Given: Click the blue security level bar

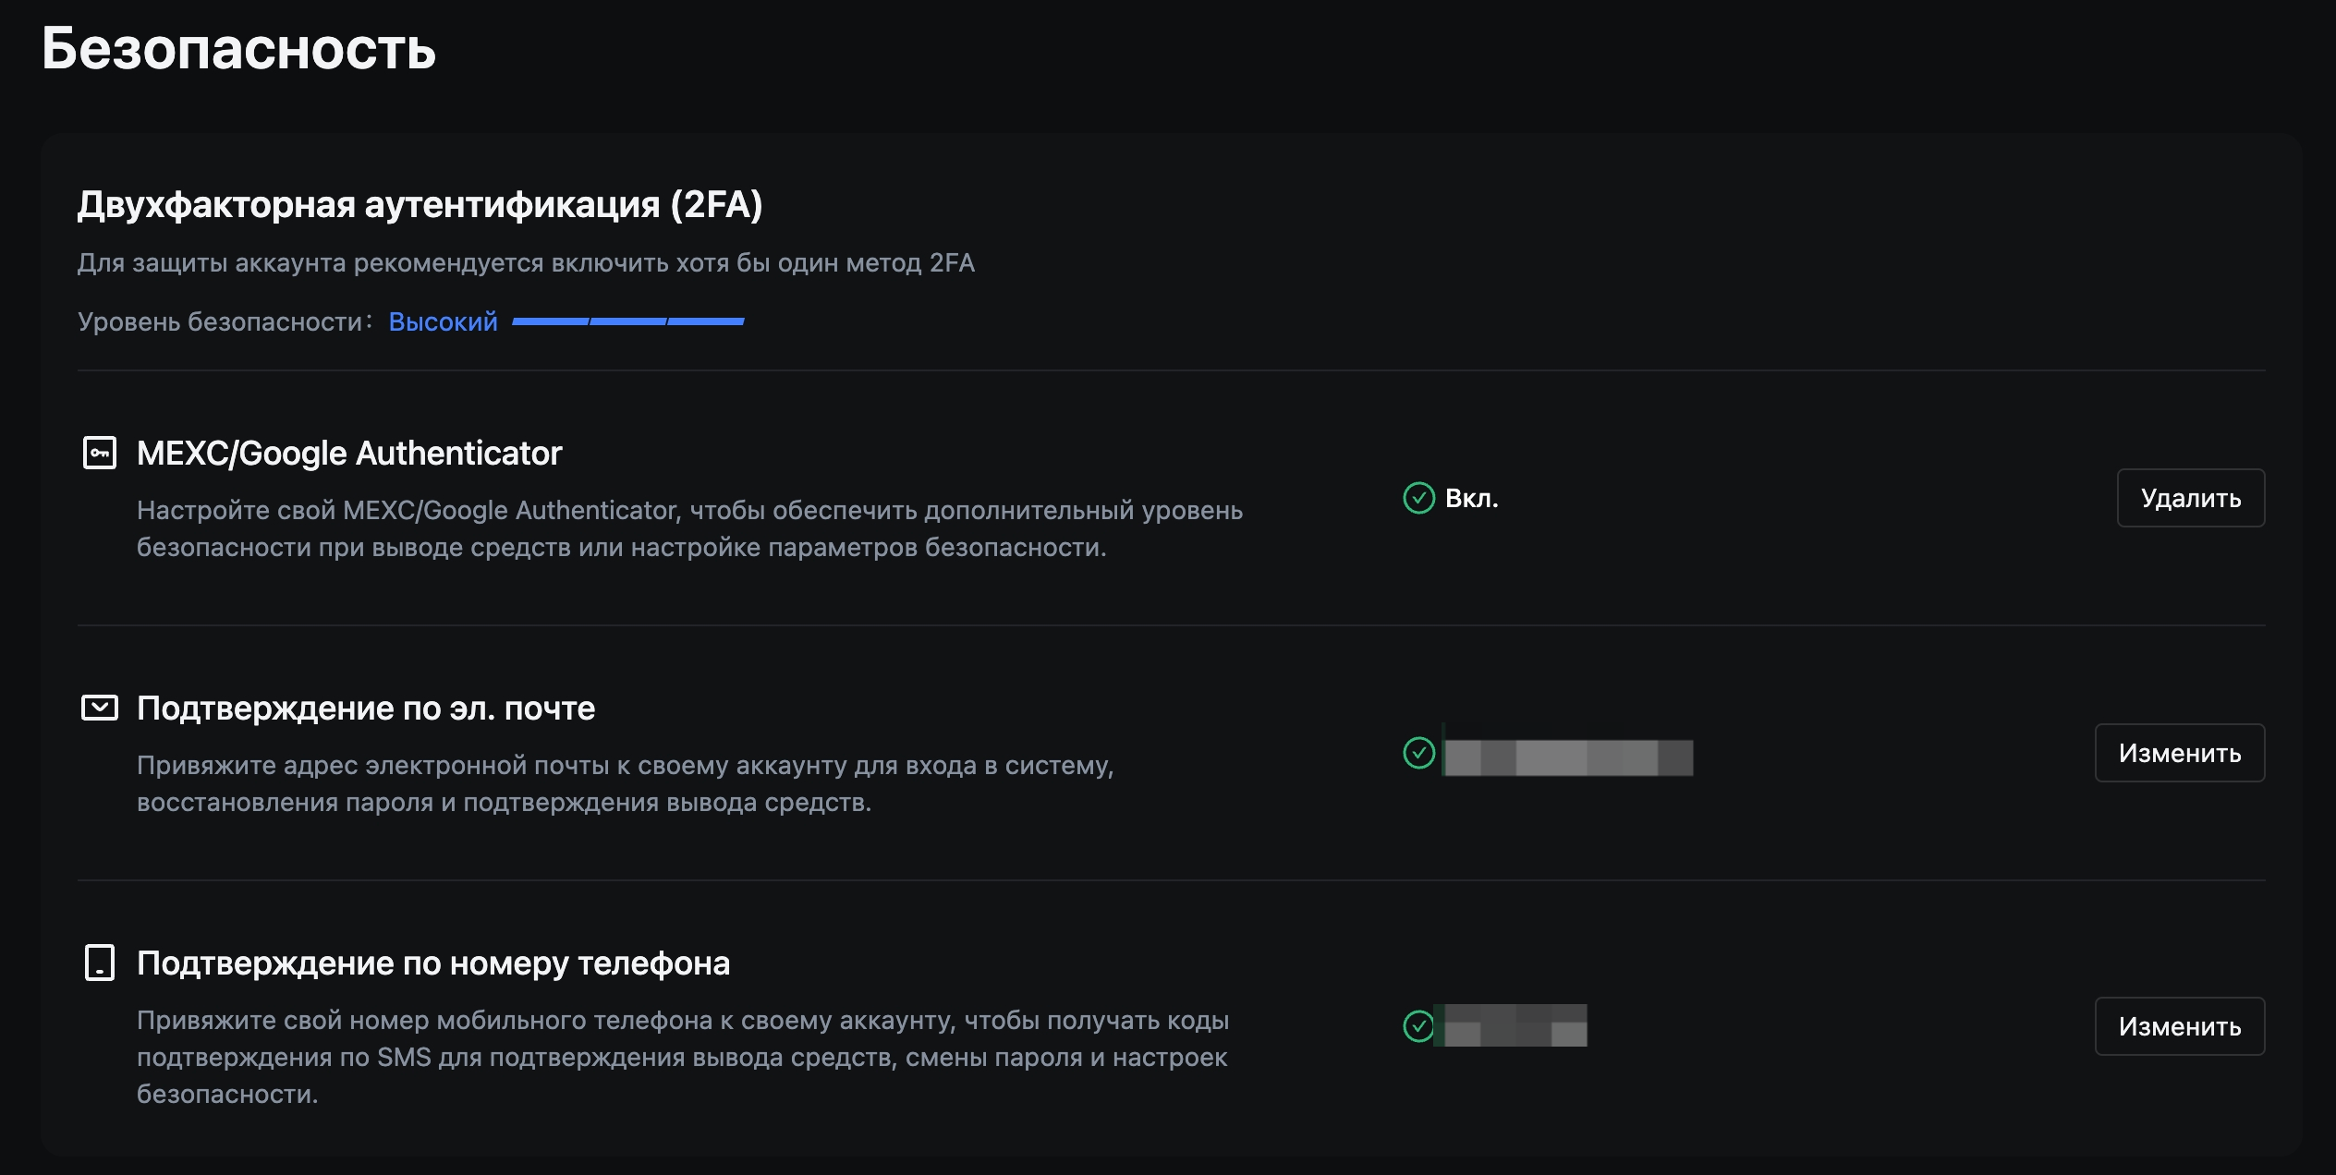Looking at the screenshot, I should coord(628,321).
